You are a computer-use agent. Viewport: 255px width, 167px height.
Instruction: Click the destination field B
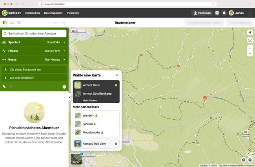[x=34, y=78]
